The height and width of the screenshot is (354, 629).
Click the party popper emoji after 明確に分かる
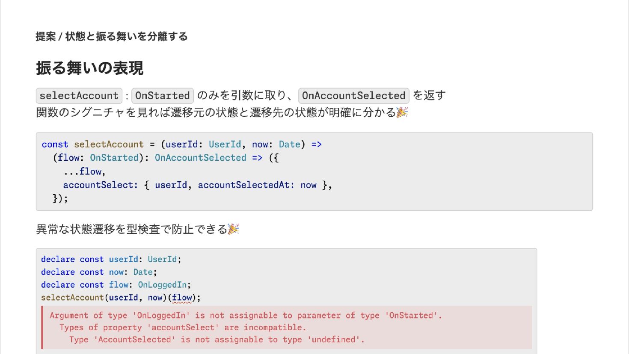pos(402,112)
